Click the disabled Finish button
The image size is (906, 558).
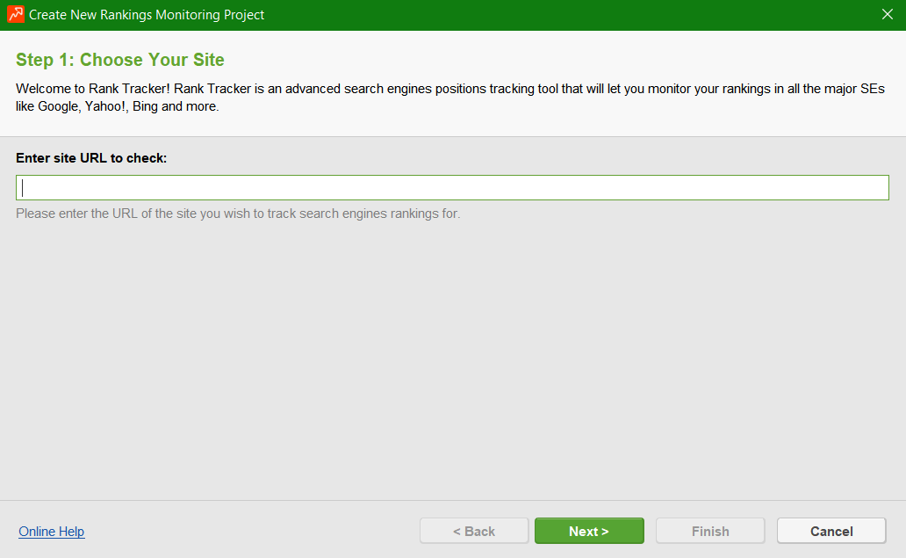click(x=710, y=531)
